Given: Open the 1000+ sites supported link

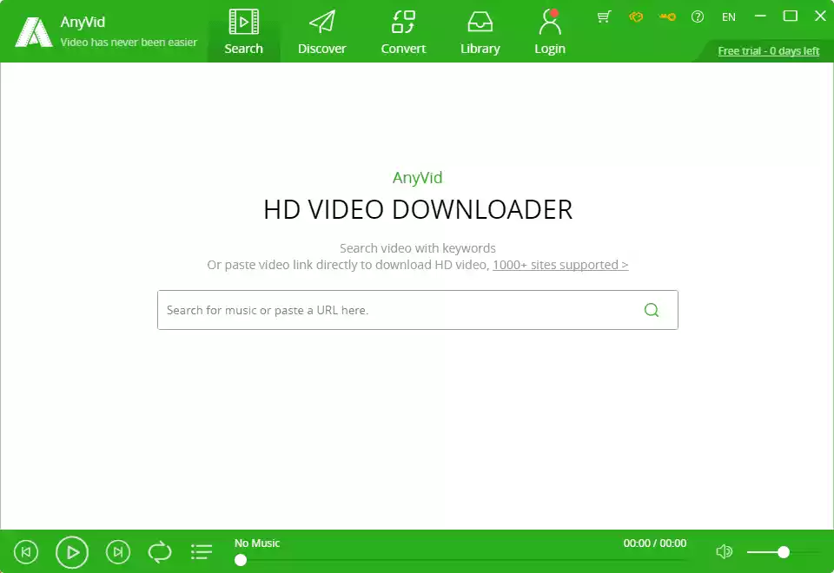Looking at the screenshot, I should [560, 265].
